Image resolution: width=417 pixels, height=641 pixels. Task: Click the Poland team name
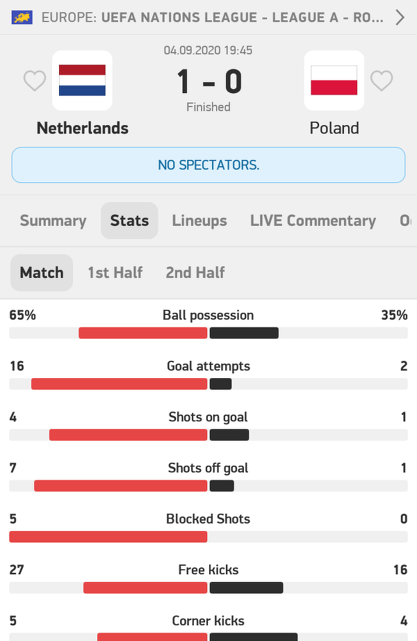[x=334, y=128]
